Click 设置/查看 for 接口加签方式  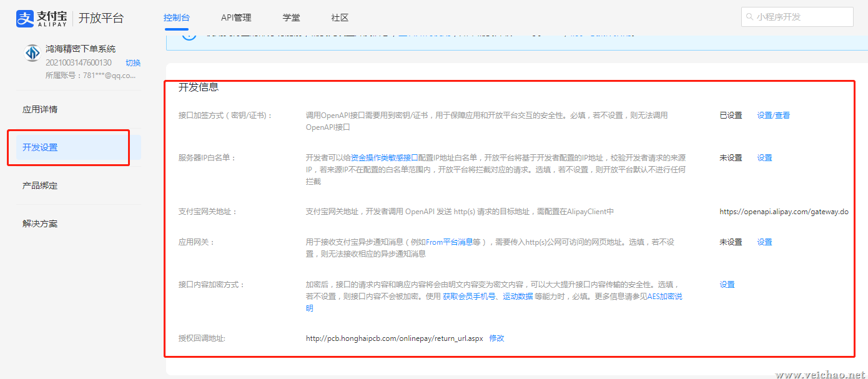774,115
